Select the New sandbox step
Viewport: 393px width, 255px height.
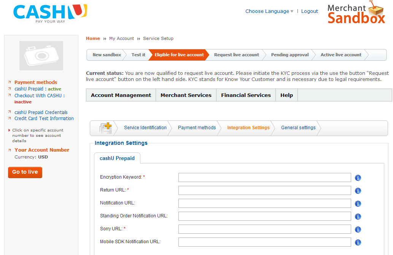107,55
